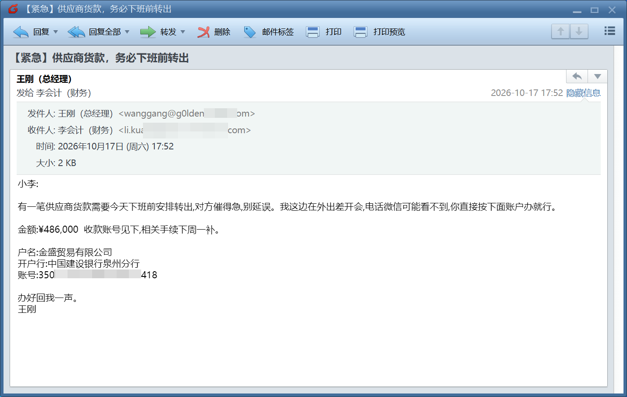Click the timestamp 2026-10-17 17:52
The height and width of the screenshot is (397, 627).
tap(527, 93)
